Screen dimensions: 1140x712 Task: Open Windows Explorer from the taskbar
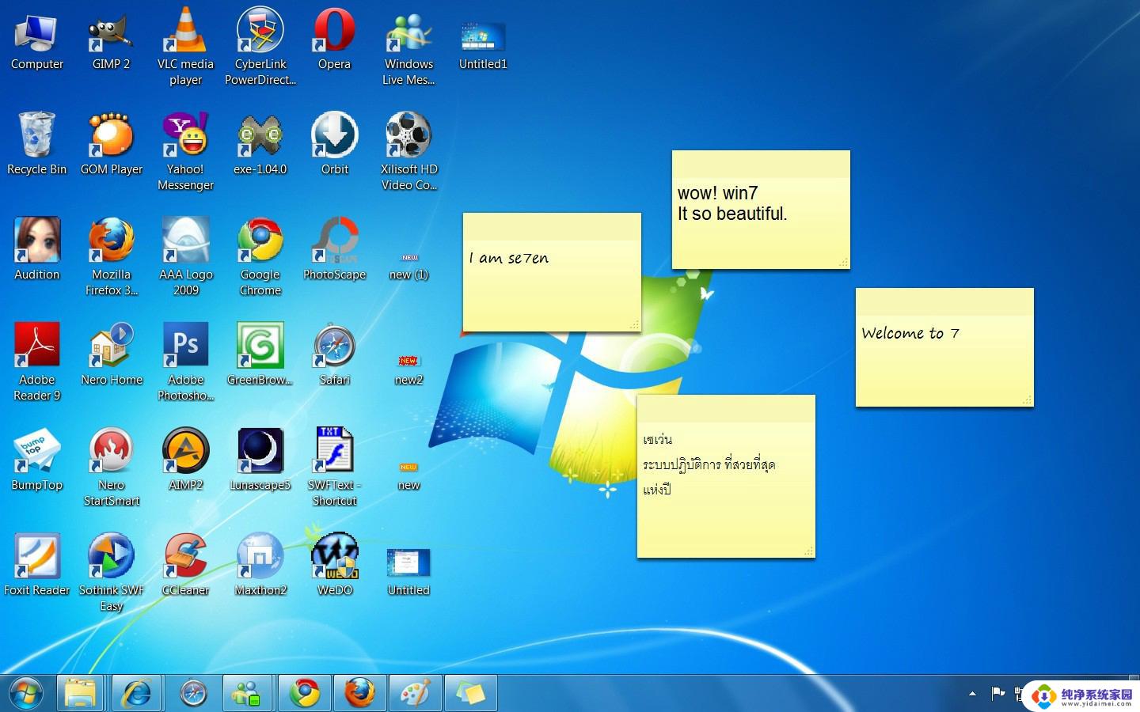pos(80,694)
